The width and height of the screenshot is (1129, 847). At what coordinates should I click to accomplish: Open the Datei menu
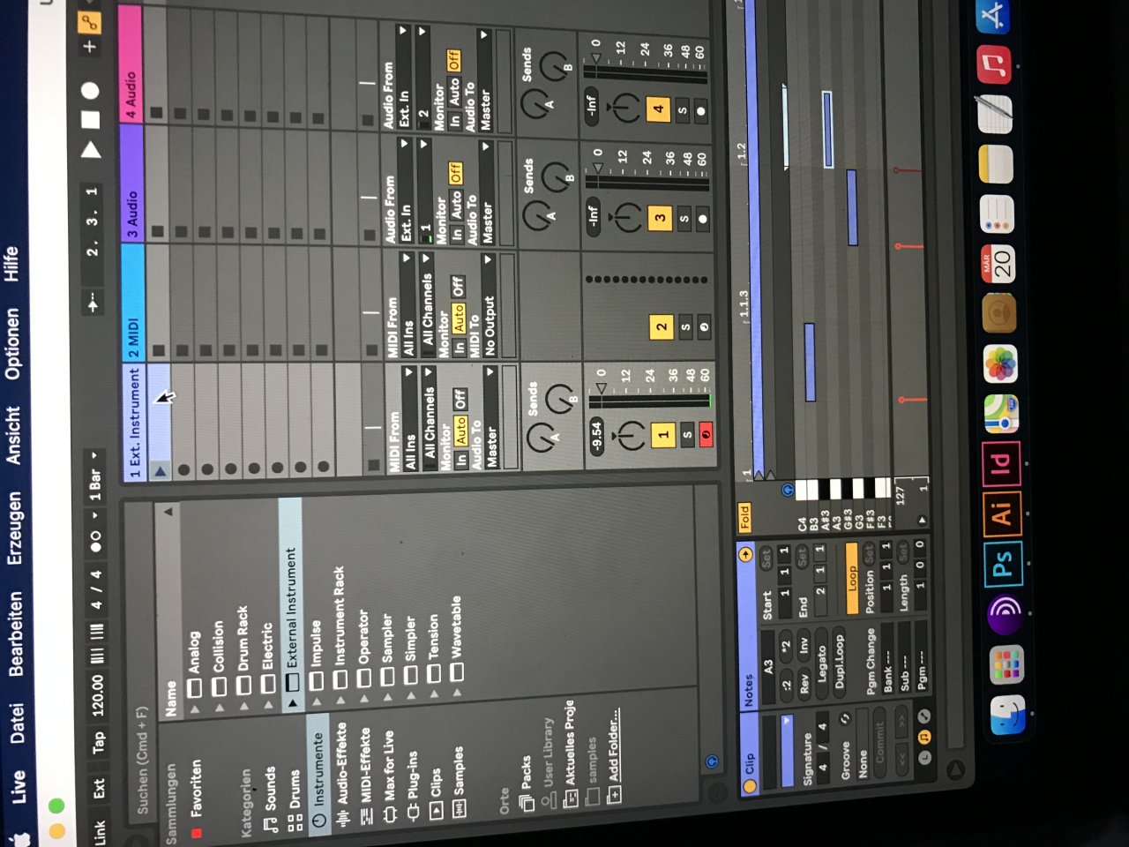(17, 723)
